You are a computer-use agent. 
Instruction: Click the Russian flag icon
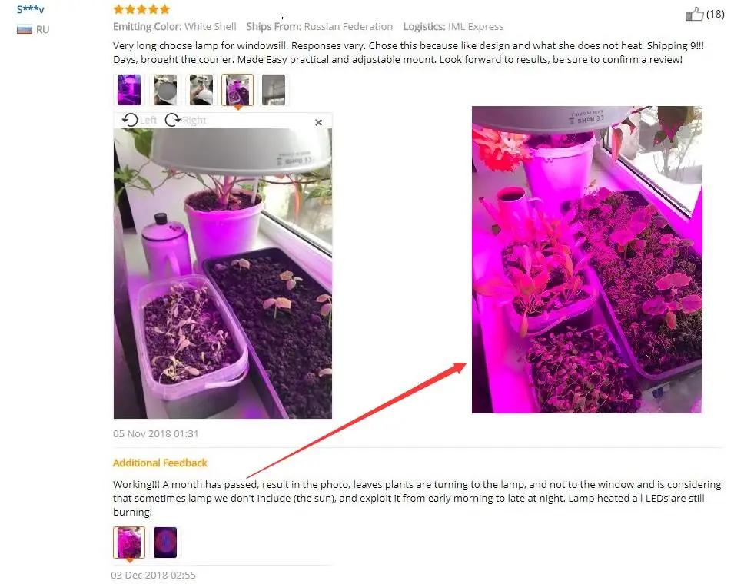24,29
